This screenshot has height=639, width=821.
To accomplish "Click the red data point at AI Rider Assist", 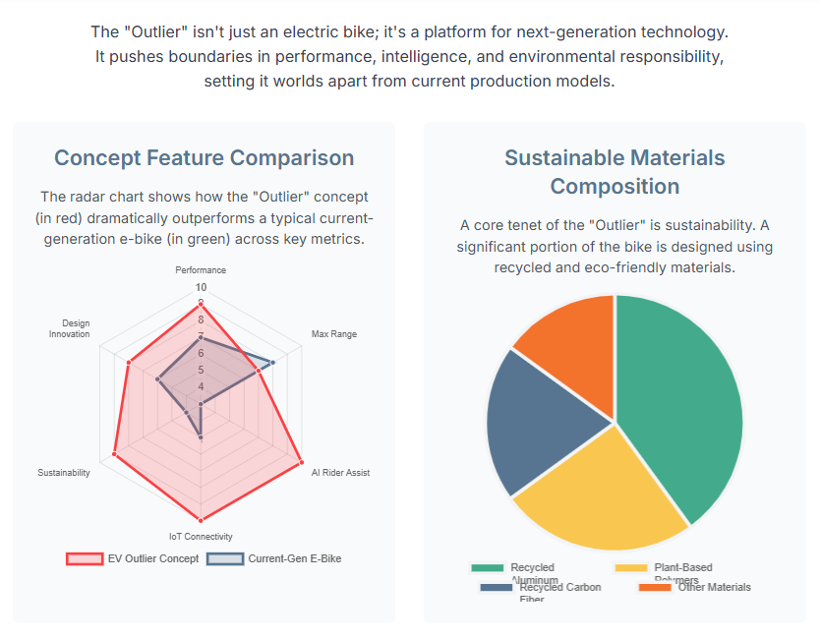I will [x=300, y=459].
